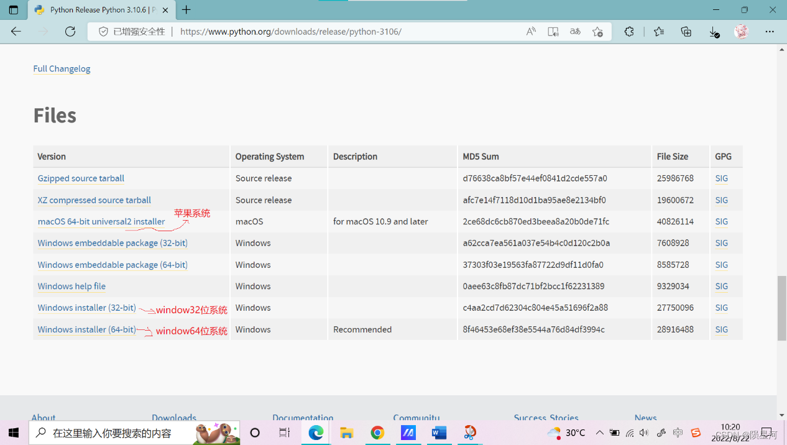
Task: Open the Extensions puzzle icon
Action: tap(629, 32)
